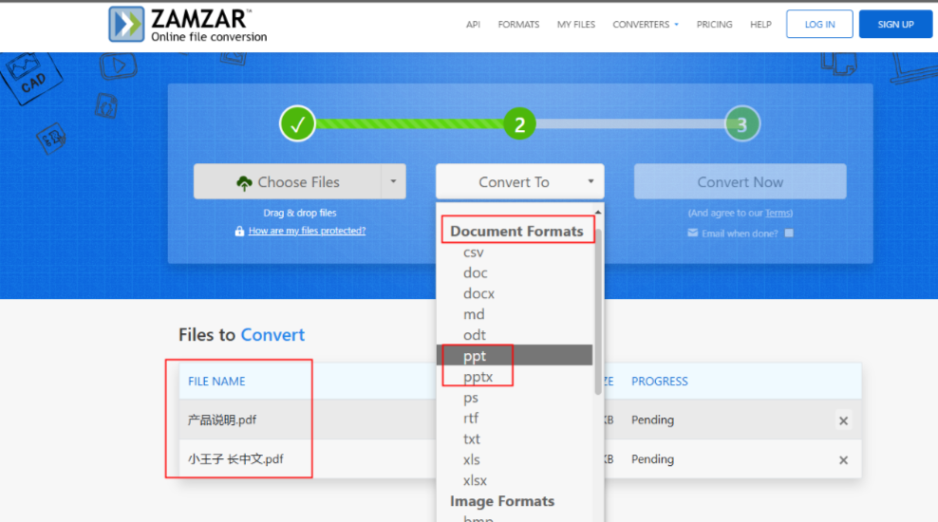
Task: Click the file name 小王子 长中文.pdf
Action: pos(235,459)
